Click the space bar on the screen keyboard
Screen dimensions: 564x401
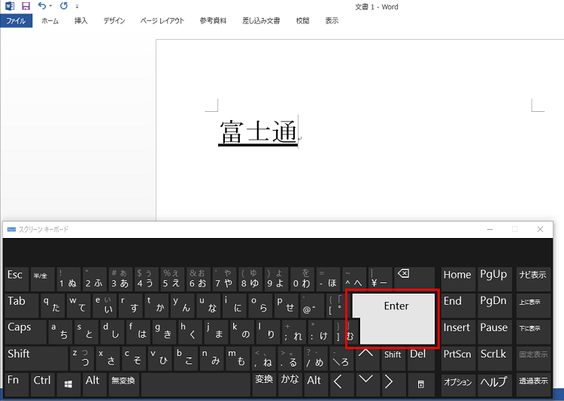coord(196,384)
